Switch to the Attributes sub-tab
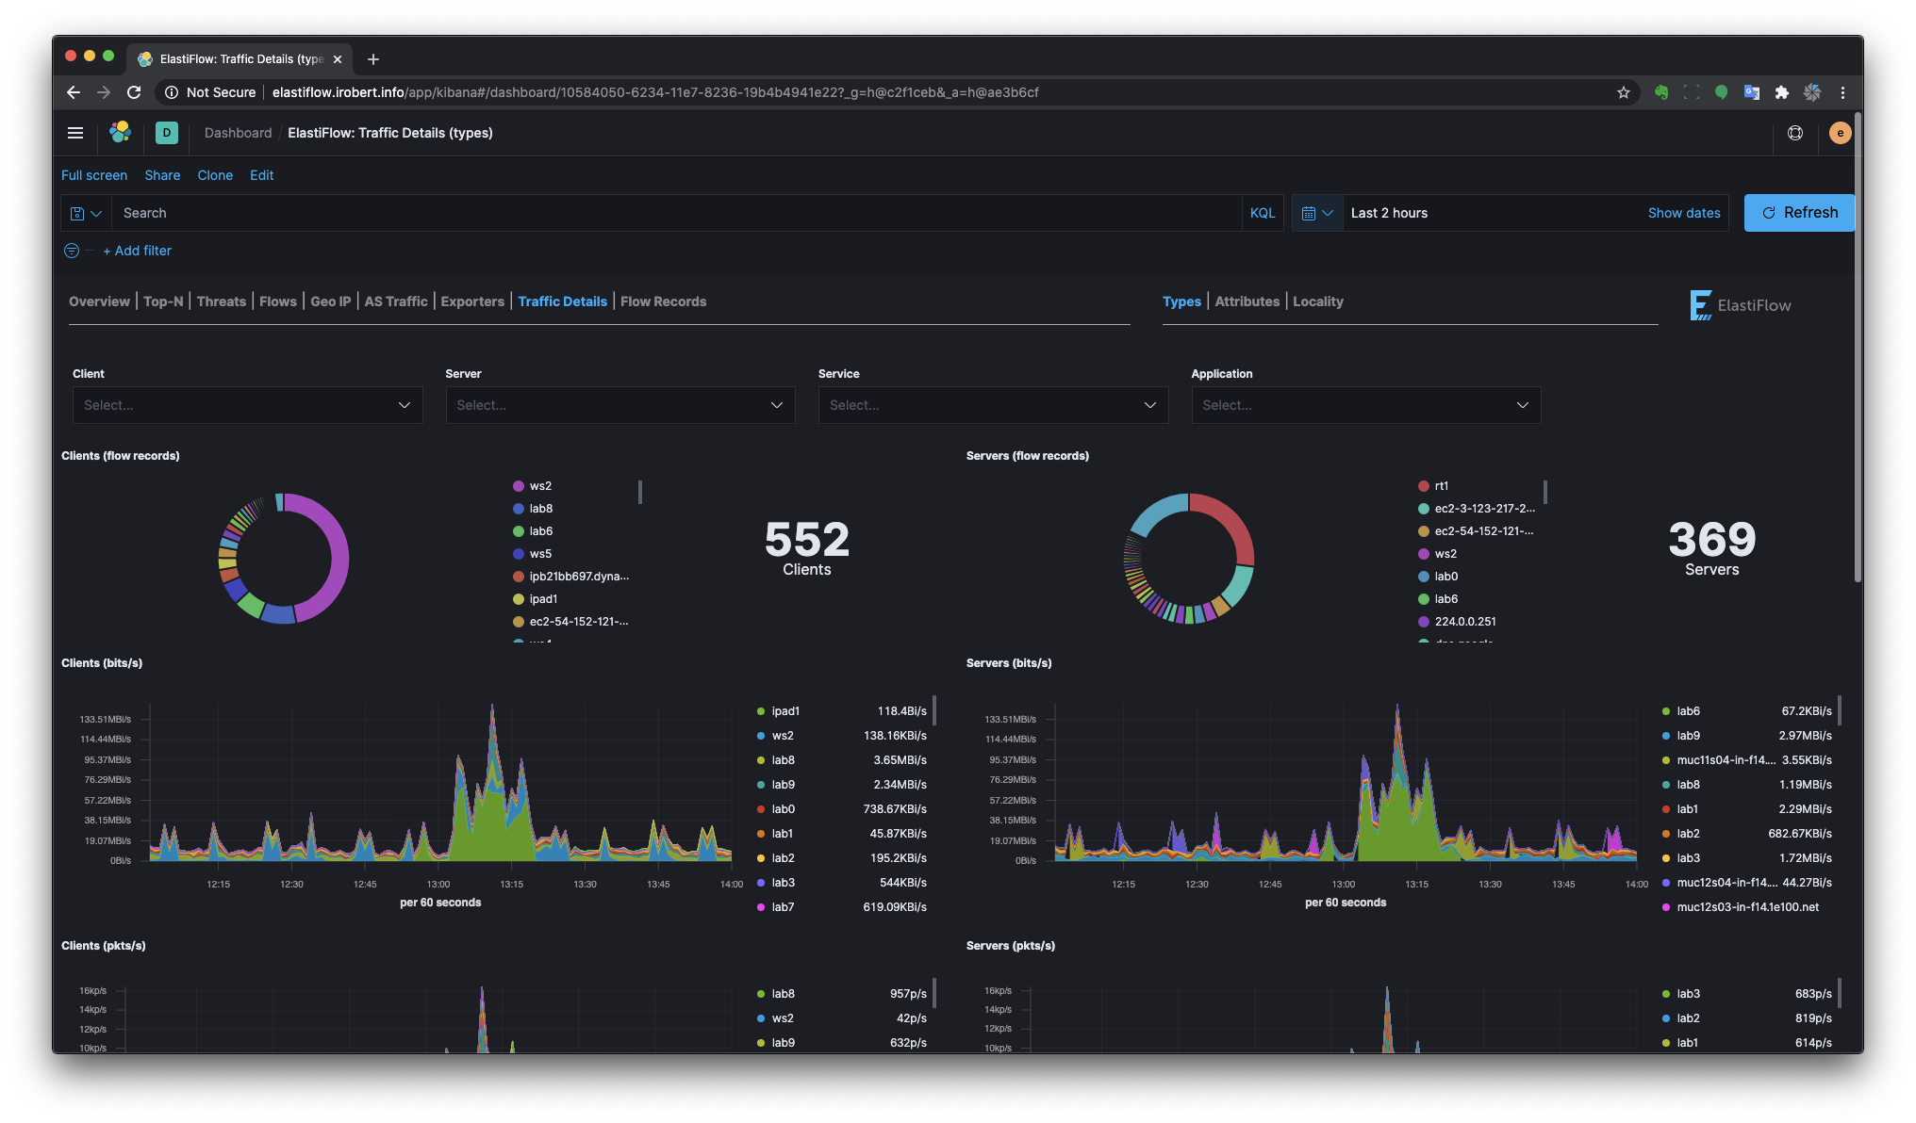This screenshot has width=1916, height=1123. (x=1247, y=301)
